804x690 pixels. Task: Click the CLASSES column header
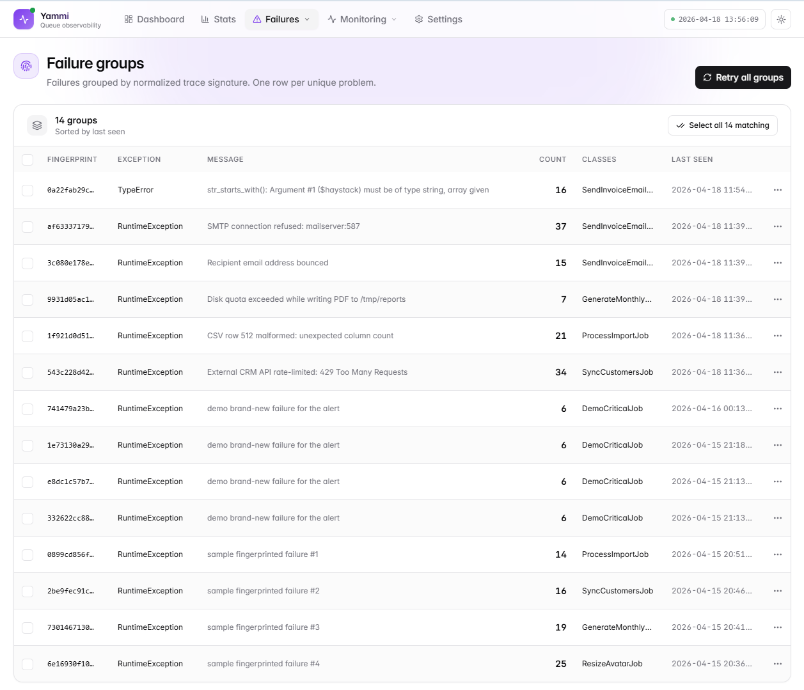pyautogui.click(x=599, y=159)
